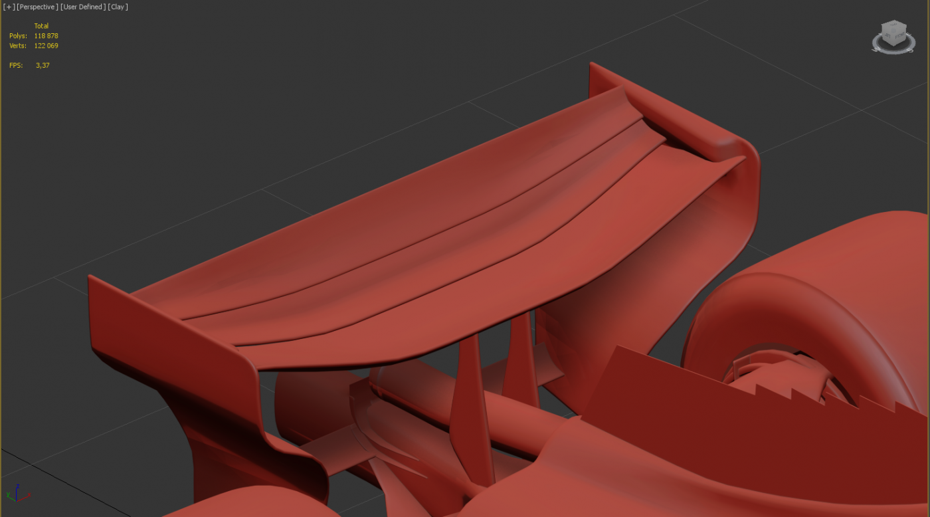Screen dimensions: 930x517
Task: Click the Top face of the ViewCube
Action: (893, 26)
